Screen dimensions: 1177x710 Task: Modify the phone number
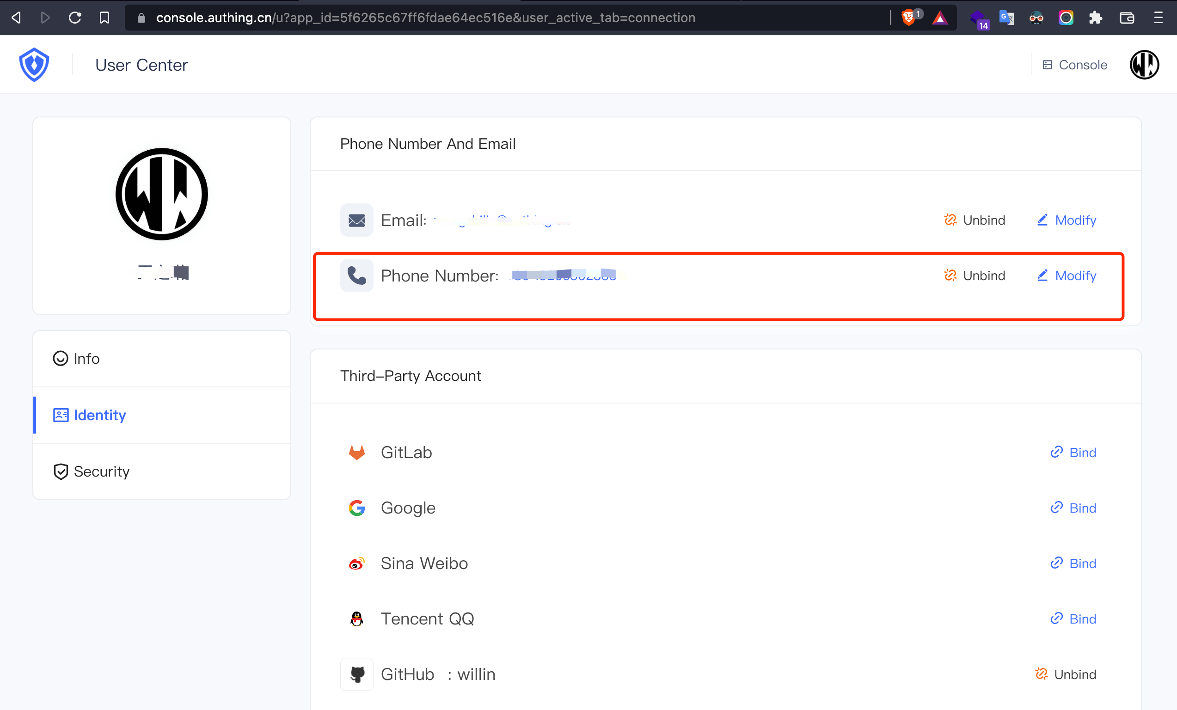point(1067,275)
